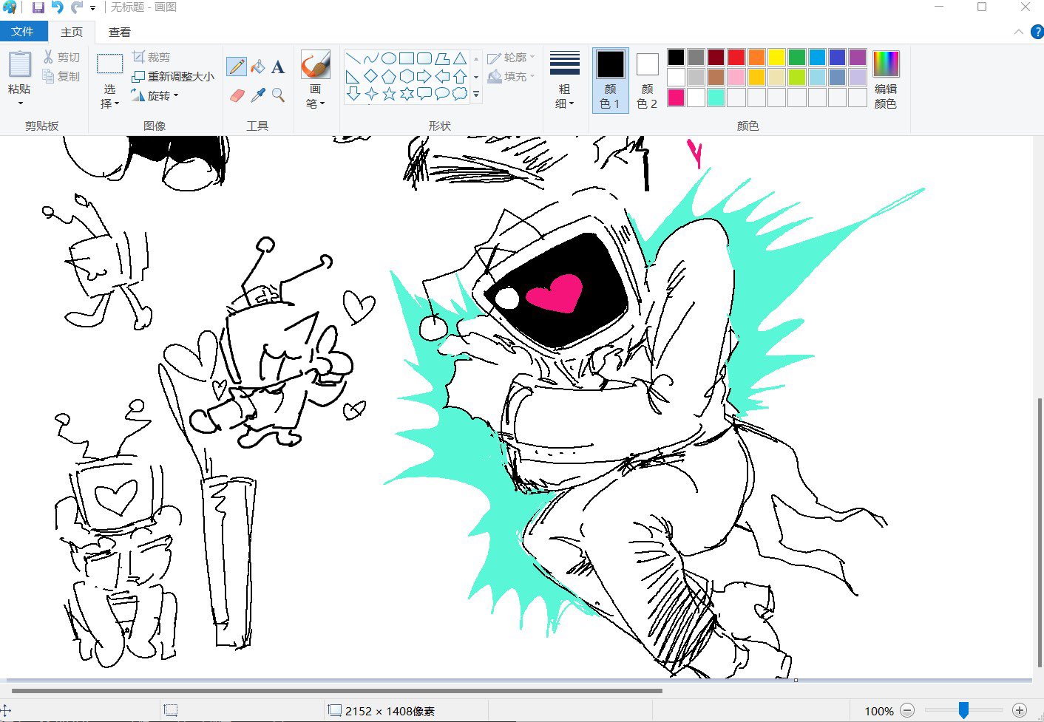Switch to the 查看 view tab
Screen dimensions: 1044x722
tap(119, 32)
